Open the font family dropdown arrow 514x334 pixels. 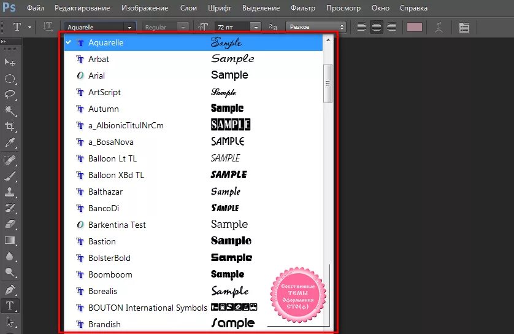[129, 27]
